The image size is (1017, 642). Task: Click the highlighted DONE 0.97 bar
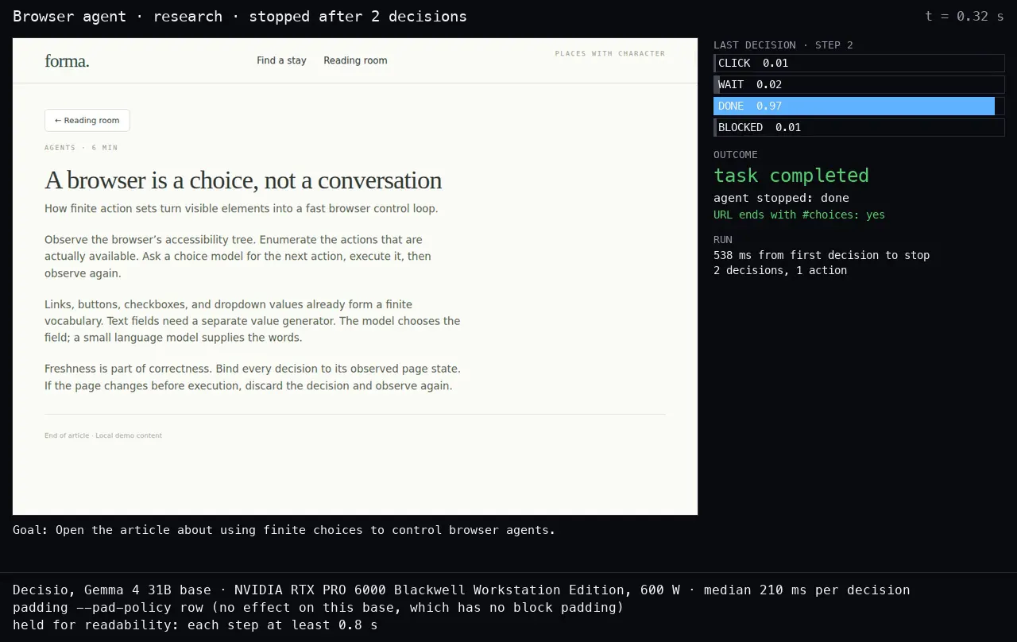tap(859, 106)
